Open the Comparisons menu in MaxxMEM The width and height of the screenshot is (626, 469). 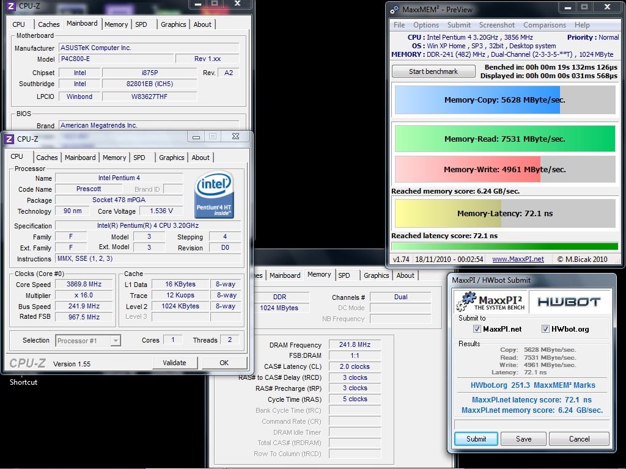(x=545, y=24)
